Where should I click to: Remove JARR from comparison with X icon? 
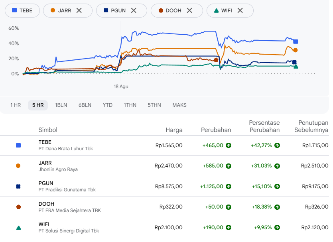(79, 10)
